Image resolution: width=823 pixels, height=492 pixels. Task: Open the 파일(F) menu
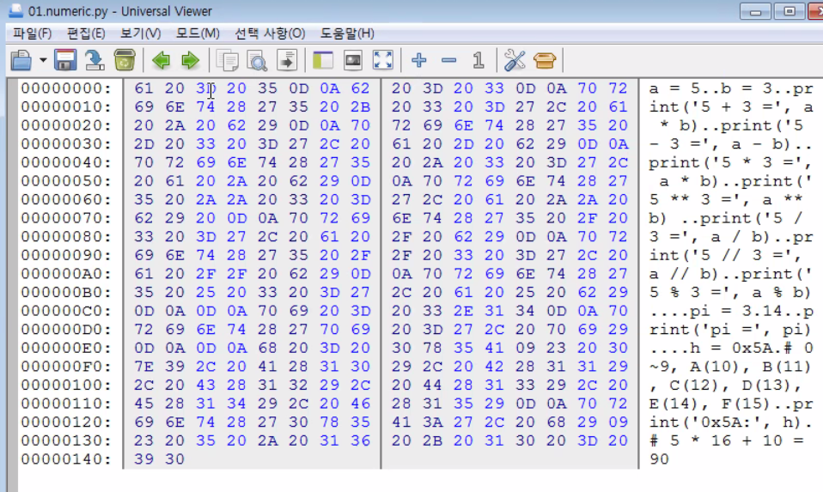click(x=32, y=33)
